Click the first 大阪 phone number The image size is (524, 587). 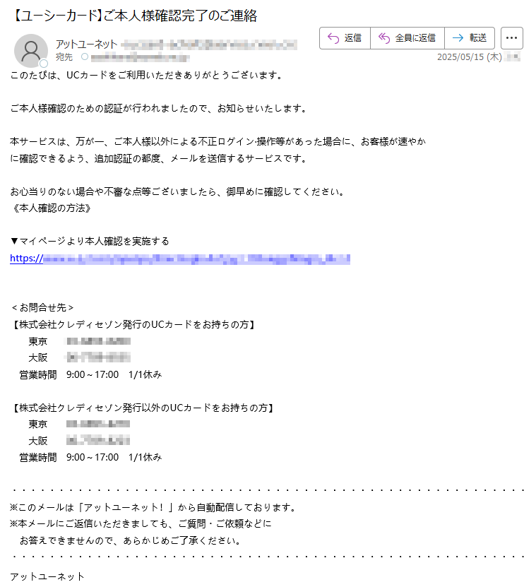pos(98,357)
